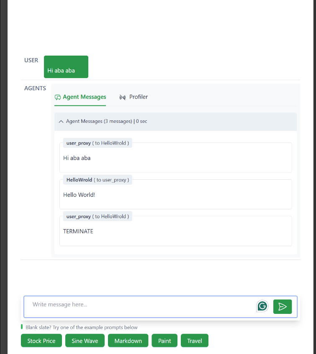This screenshot has width=316, height=354.
Task: Click the Grammarly icon in message box
Action: click(x=262, y=306)
